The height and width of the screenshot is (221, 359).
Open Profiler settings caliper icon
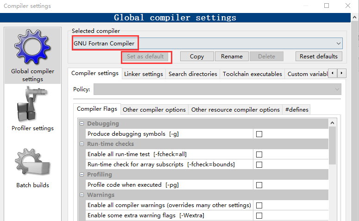(x=32, y=104)
